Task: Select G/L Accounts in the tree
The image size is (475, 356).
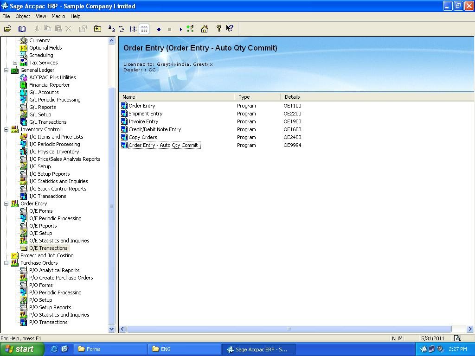Action: coord(44,92)
